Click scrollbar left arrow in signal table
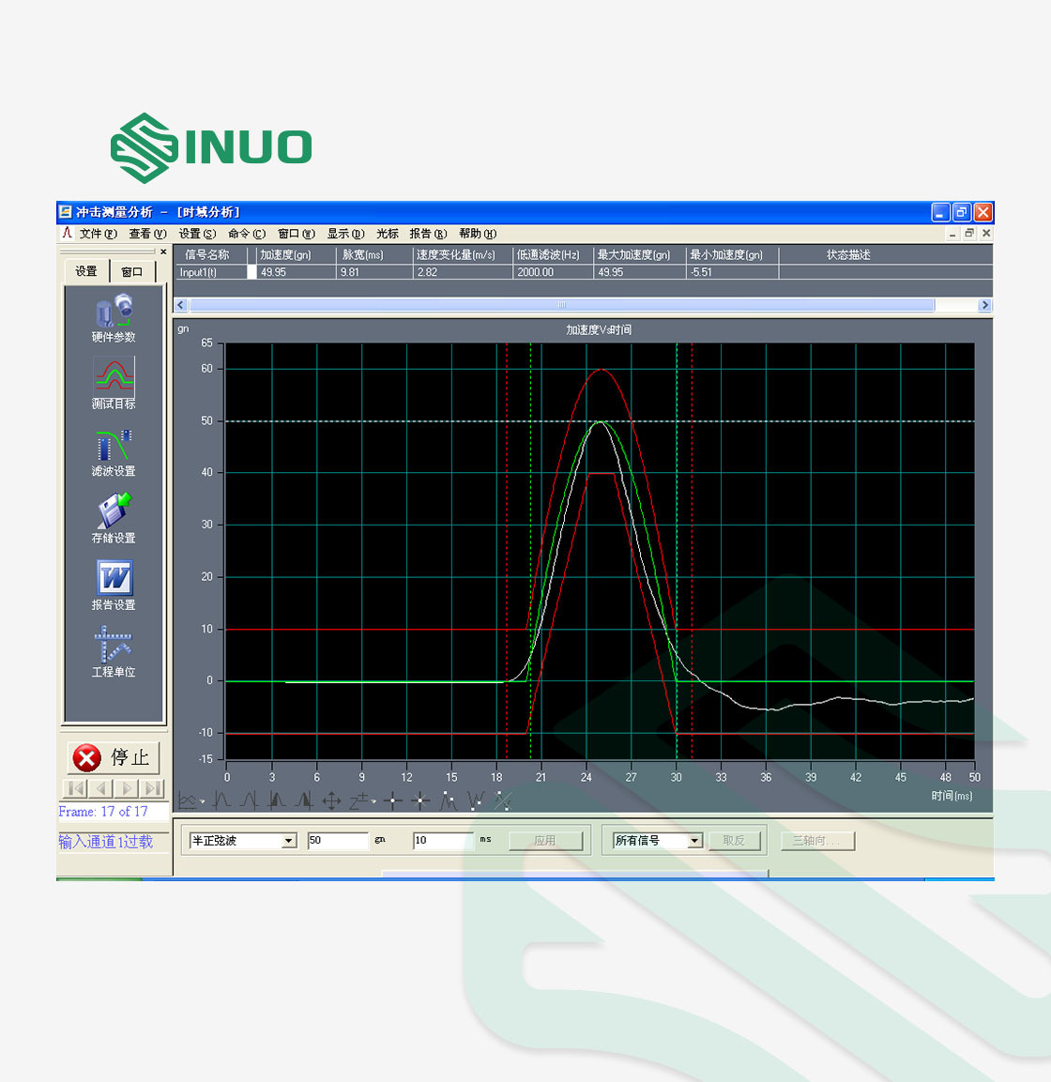 pyautogui.click(x=181, y=305)
